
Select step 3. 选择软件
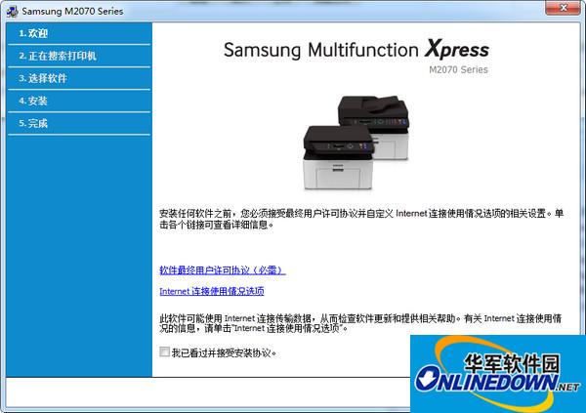(79, 78)
